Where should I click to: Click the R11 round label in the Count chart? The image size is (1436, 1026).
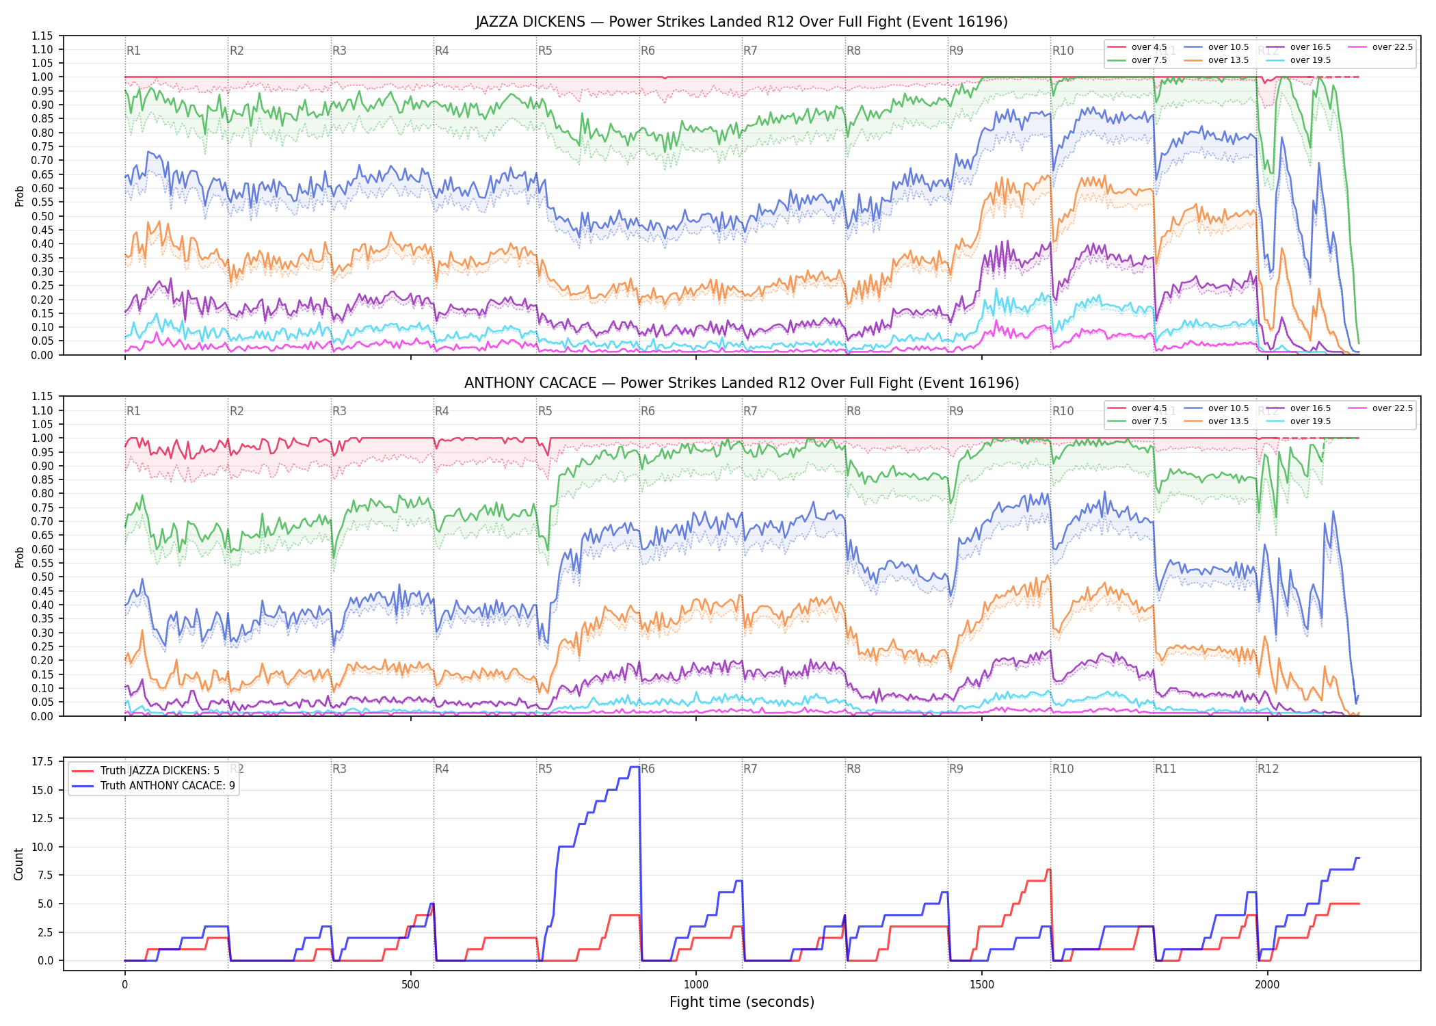1166,769
